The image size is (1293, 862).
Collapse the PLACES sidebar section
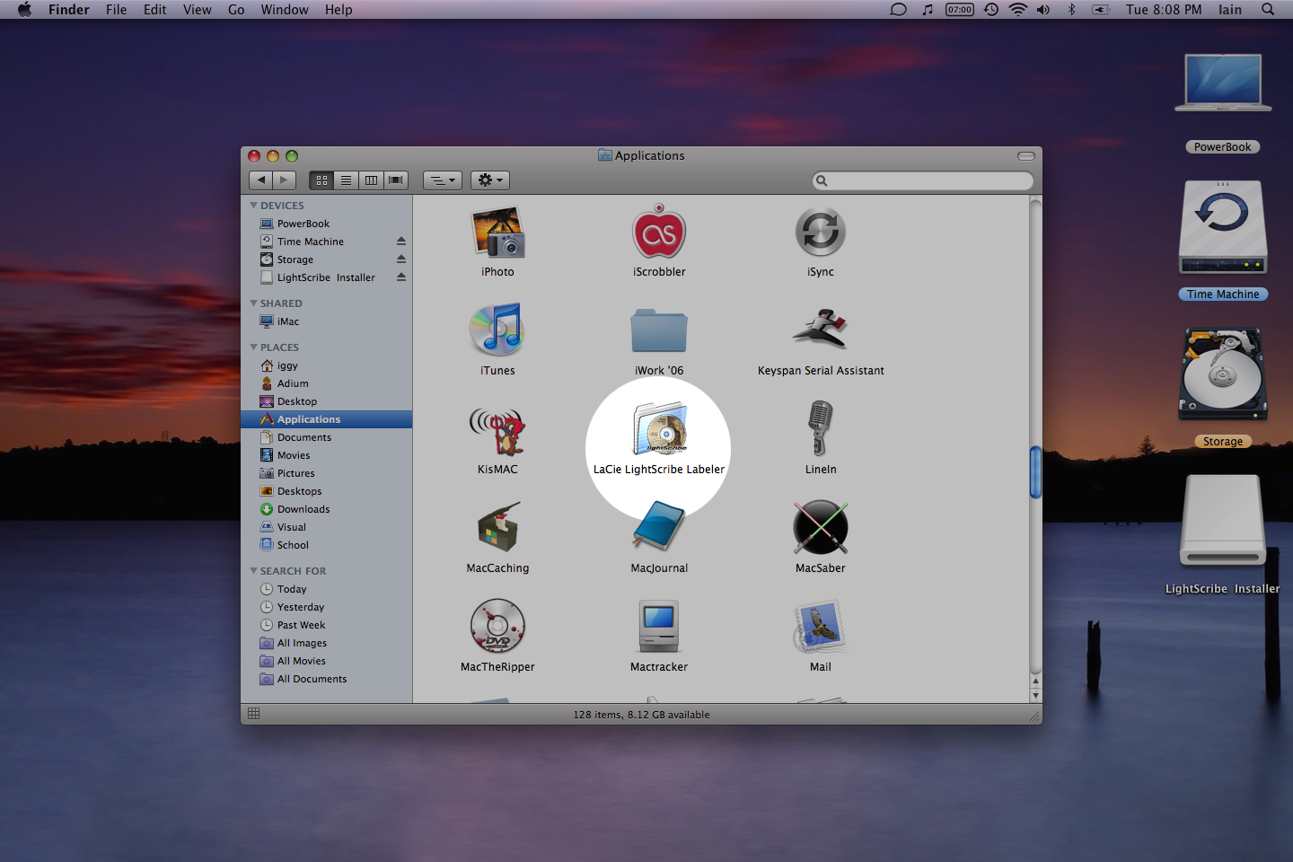[x=254, y=347]
